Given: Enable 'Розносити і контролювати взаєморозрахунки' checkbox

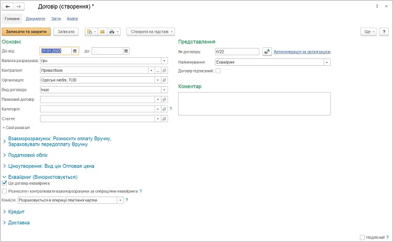Looking at the screenshot, I should coord(4,192).
